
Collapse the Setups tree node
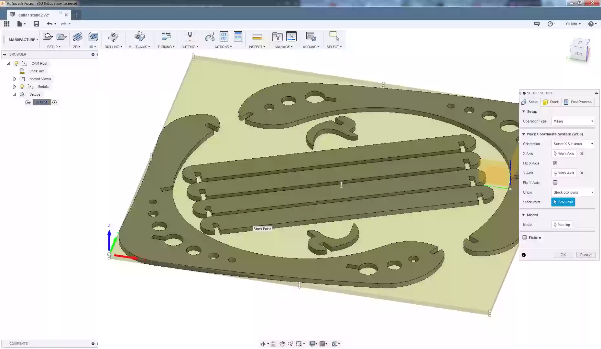(14, 94)
